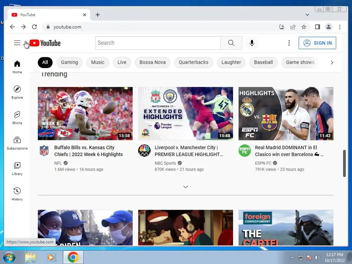Expand tab search dropdown arrow
This screenshot has width=352, height=264.
pos(307,15)
